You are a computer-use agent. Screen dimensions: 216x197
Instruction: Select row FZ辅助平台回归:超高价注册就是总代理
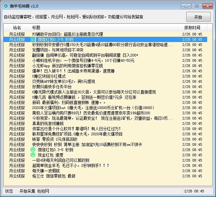105,34
